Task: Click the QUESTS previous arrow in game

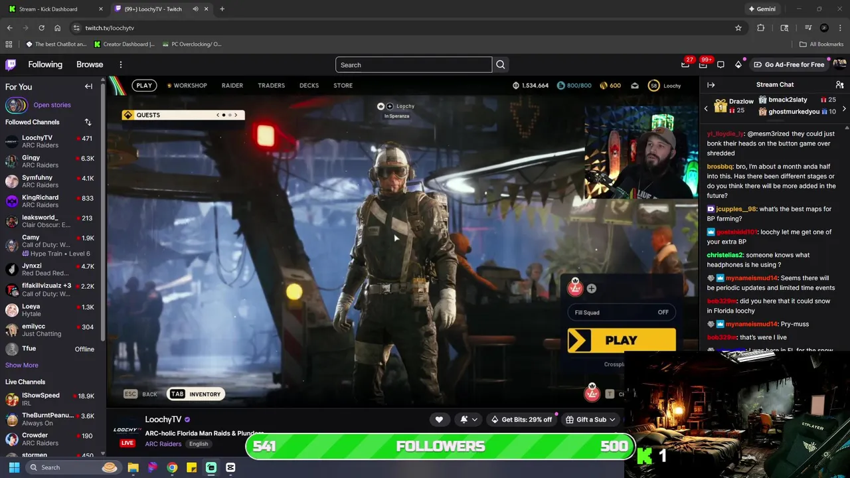Action: click(218, 115)
